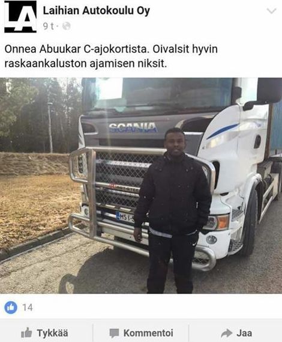
Task: Click the man standing in the photo
Action: [x=172, y=211]
